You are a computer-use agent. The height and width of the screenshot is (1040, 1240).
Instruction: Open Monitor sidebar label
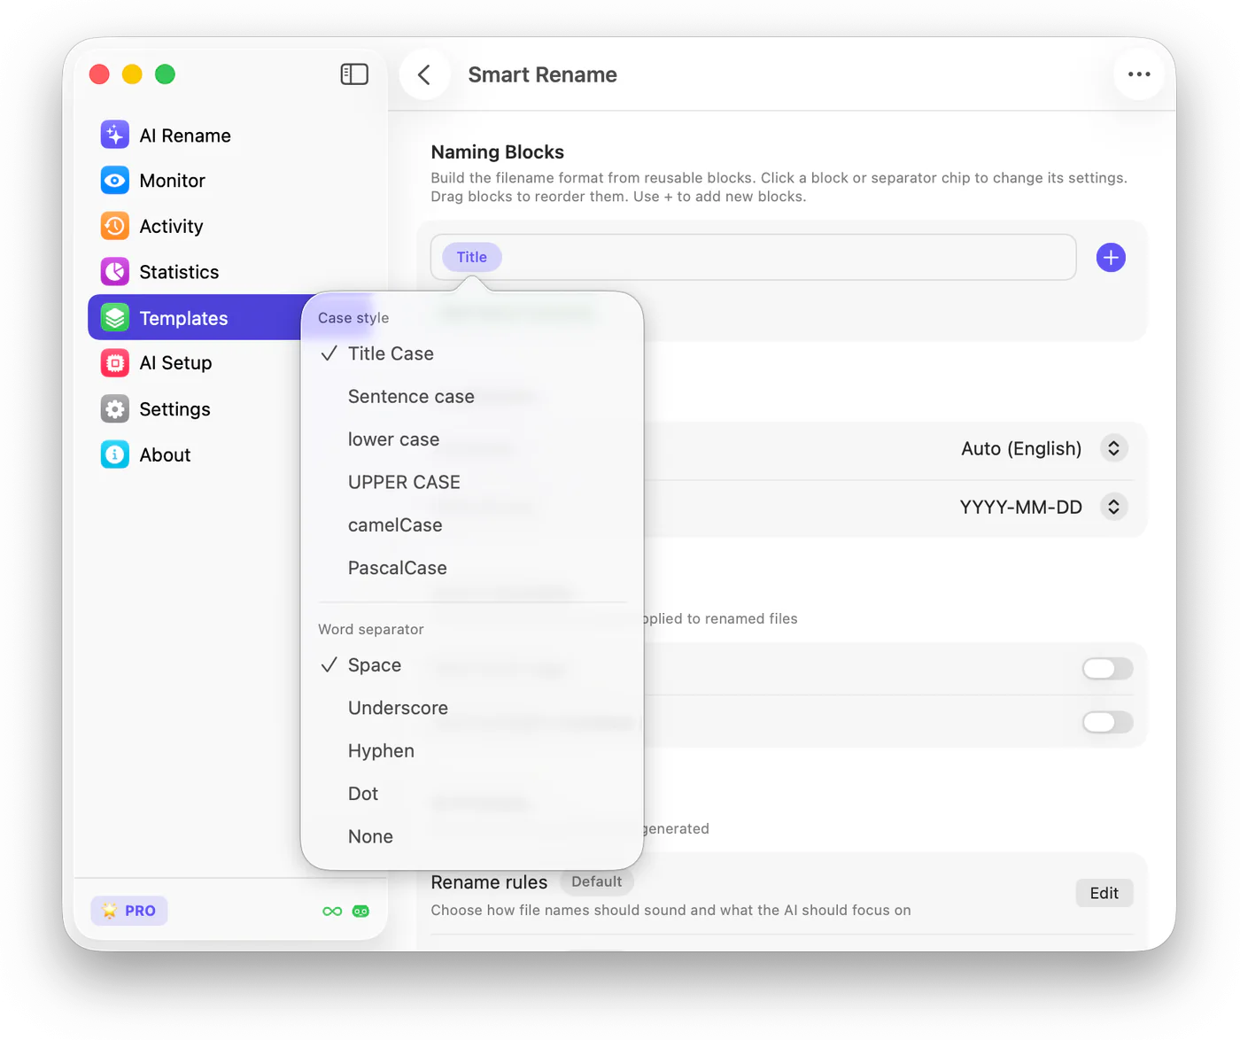[173, 181]
